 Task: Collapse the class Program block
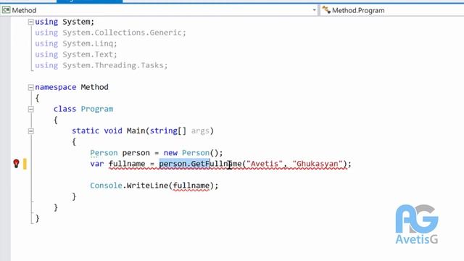click(x=30, y=109)
